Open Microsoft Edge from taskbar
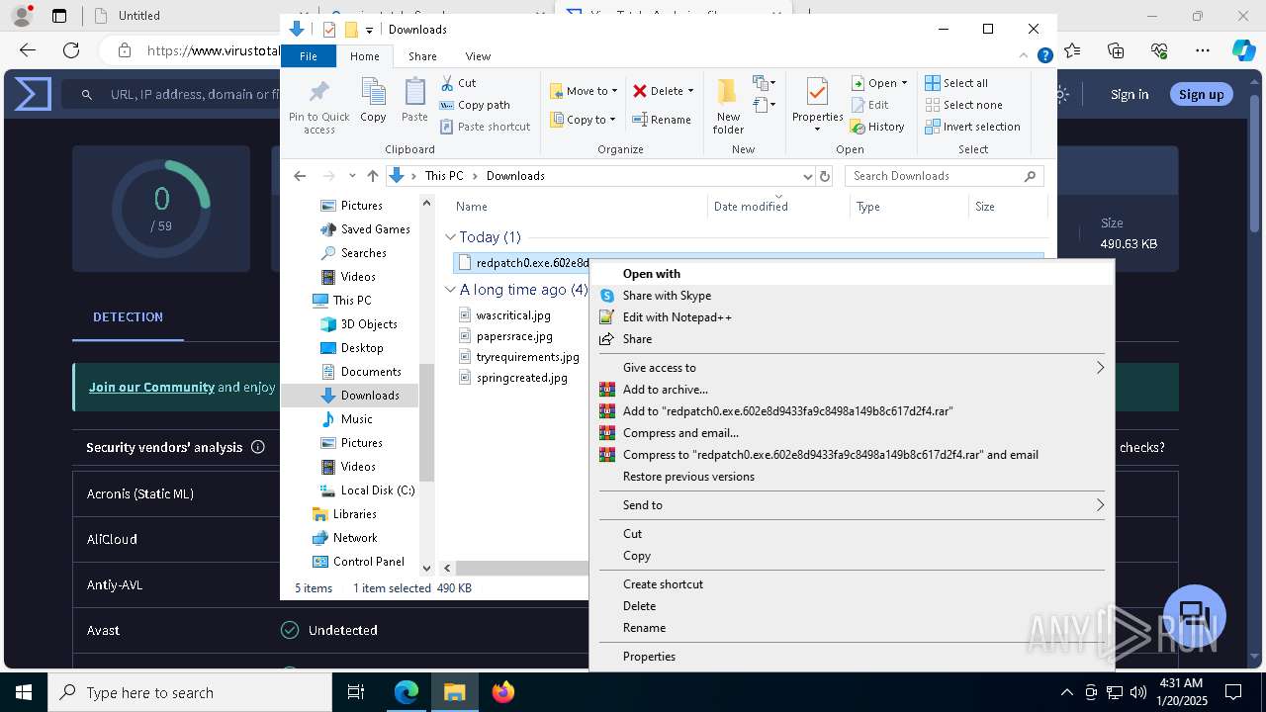1266x712 pixels. click(407, 692)
